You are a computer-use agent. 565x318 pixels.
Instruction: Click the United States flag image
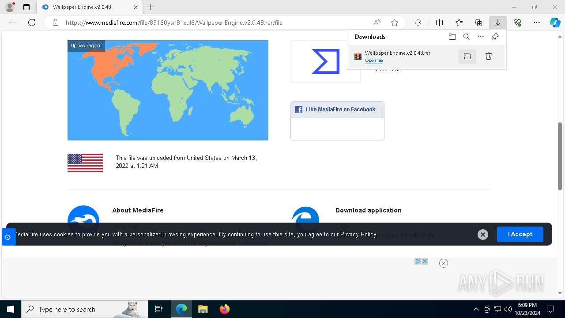pos(85,163)
